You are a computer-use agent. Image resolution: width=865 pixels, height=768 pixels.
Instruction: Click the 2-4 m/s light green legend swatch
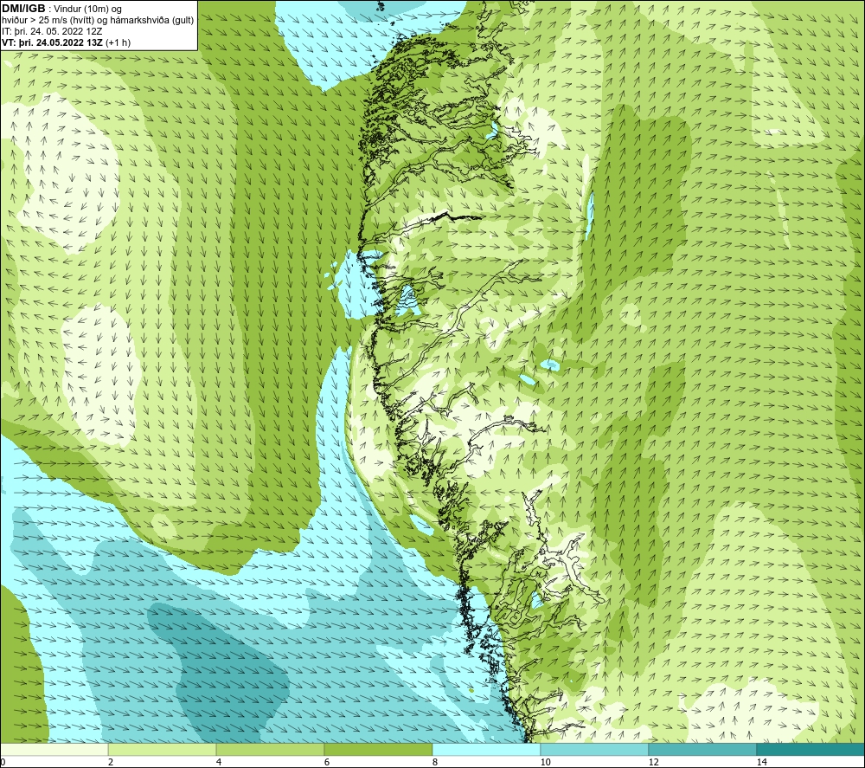click(x=163, y=749)
